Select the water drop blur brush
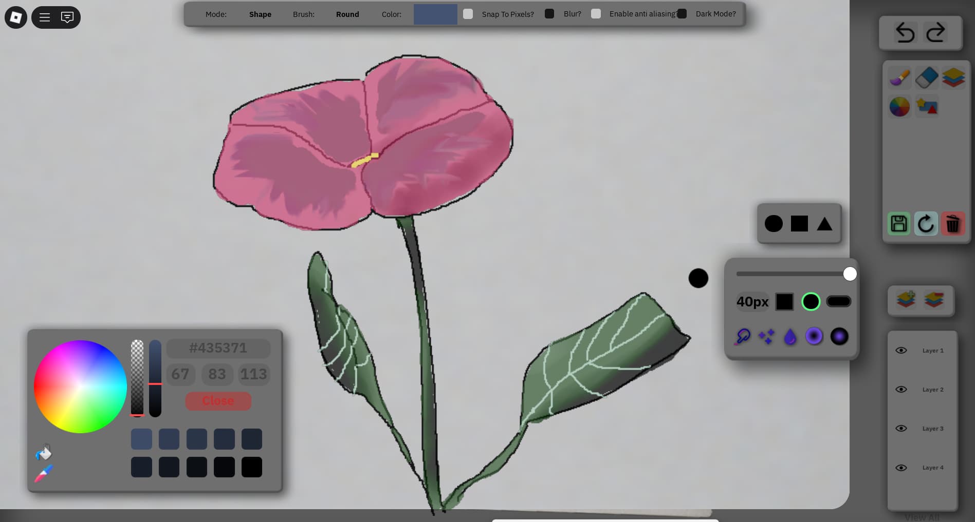The image size is (975, 522). point(790,336)
